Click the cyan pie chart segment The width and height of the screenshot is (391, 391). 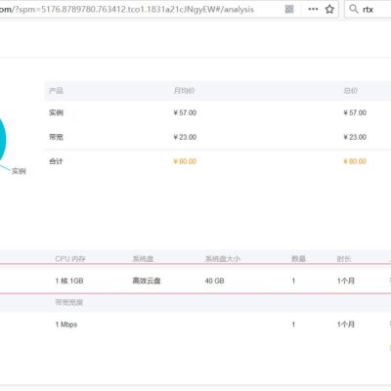2,140
